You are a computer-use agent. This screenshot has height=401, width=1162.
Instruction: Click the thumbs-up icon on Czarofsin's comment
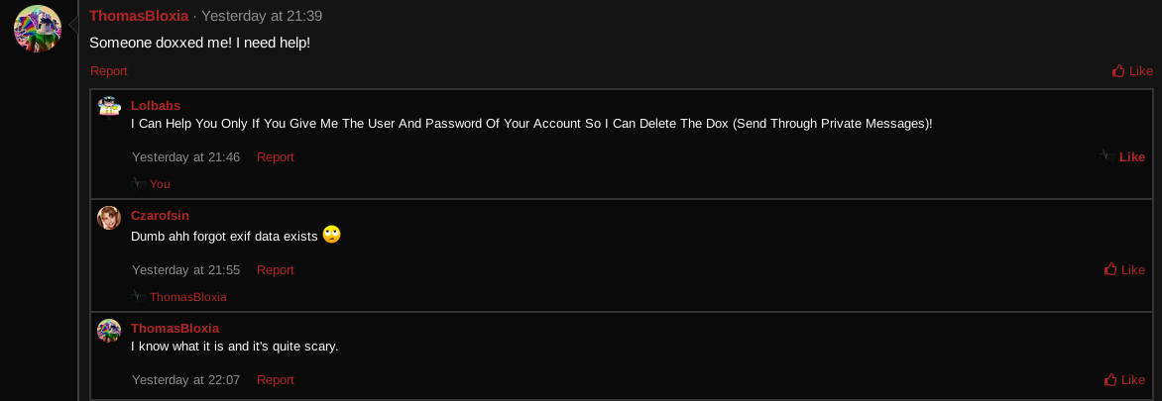1110,269
